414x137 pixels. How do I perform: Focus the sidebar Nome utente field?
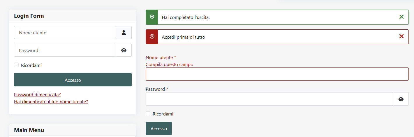(x=65, y=33)
